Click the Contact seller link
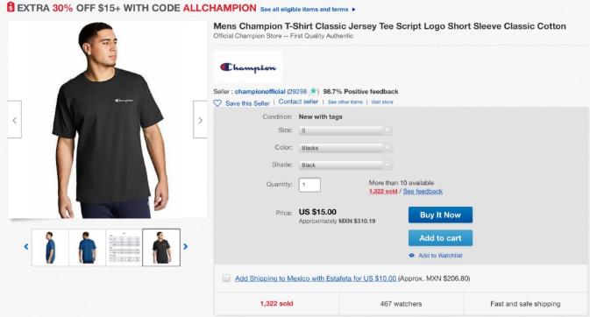This screenshot has height=317, width=590. 298,102
